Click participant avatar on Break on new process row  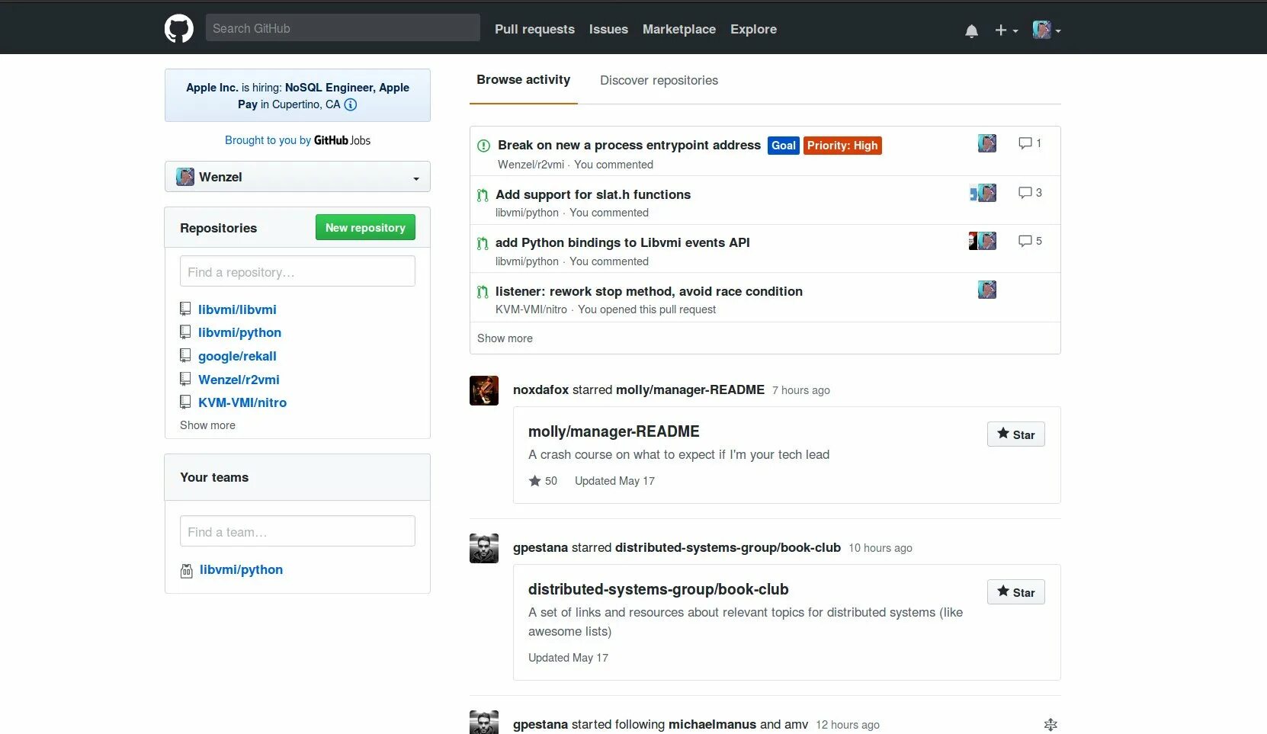[x=987, y=143]
